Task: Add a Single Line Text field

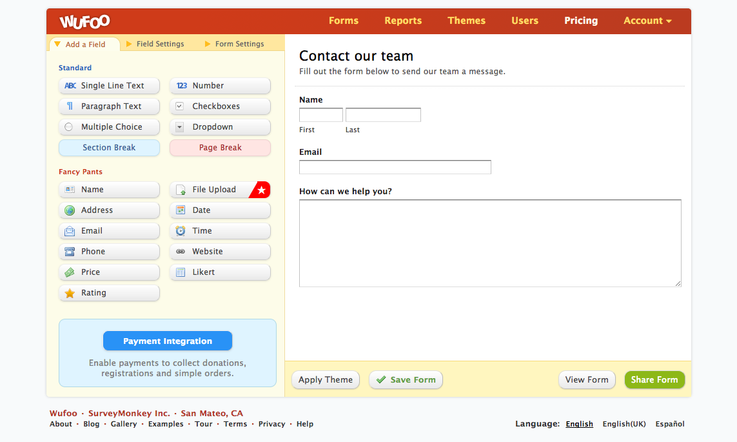Action: tap(109, 86)
